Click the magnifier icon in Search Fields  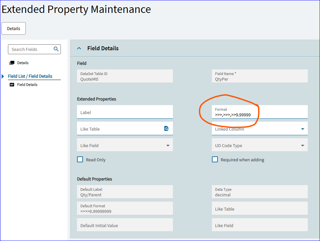tap(56, 49)
